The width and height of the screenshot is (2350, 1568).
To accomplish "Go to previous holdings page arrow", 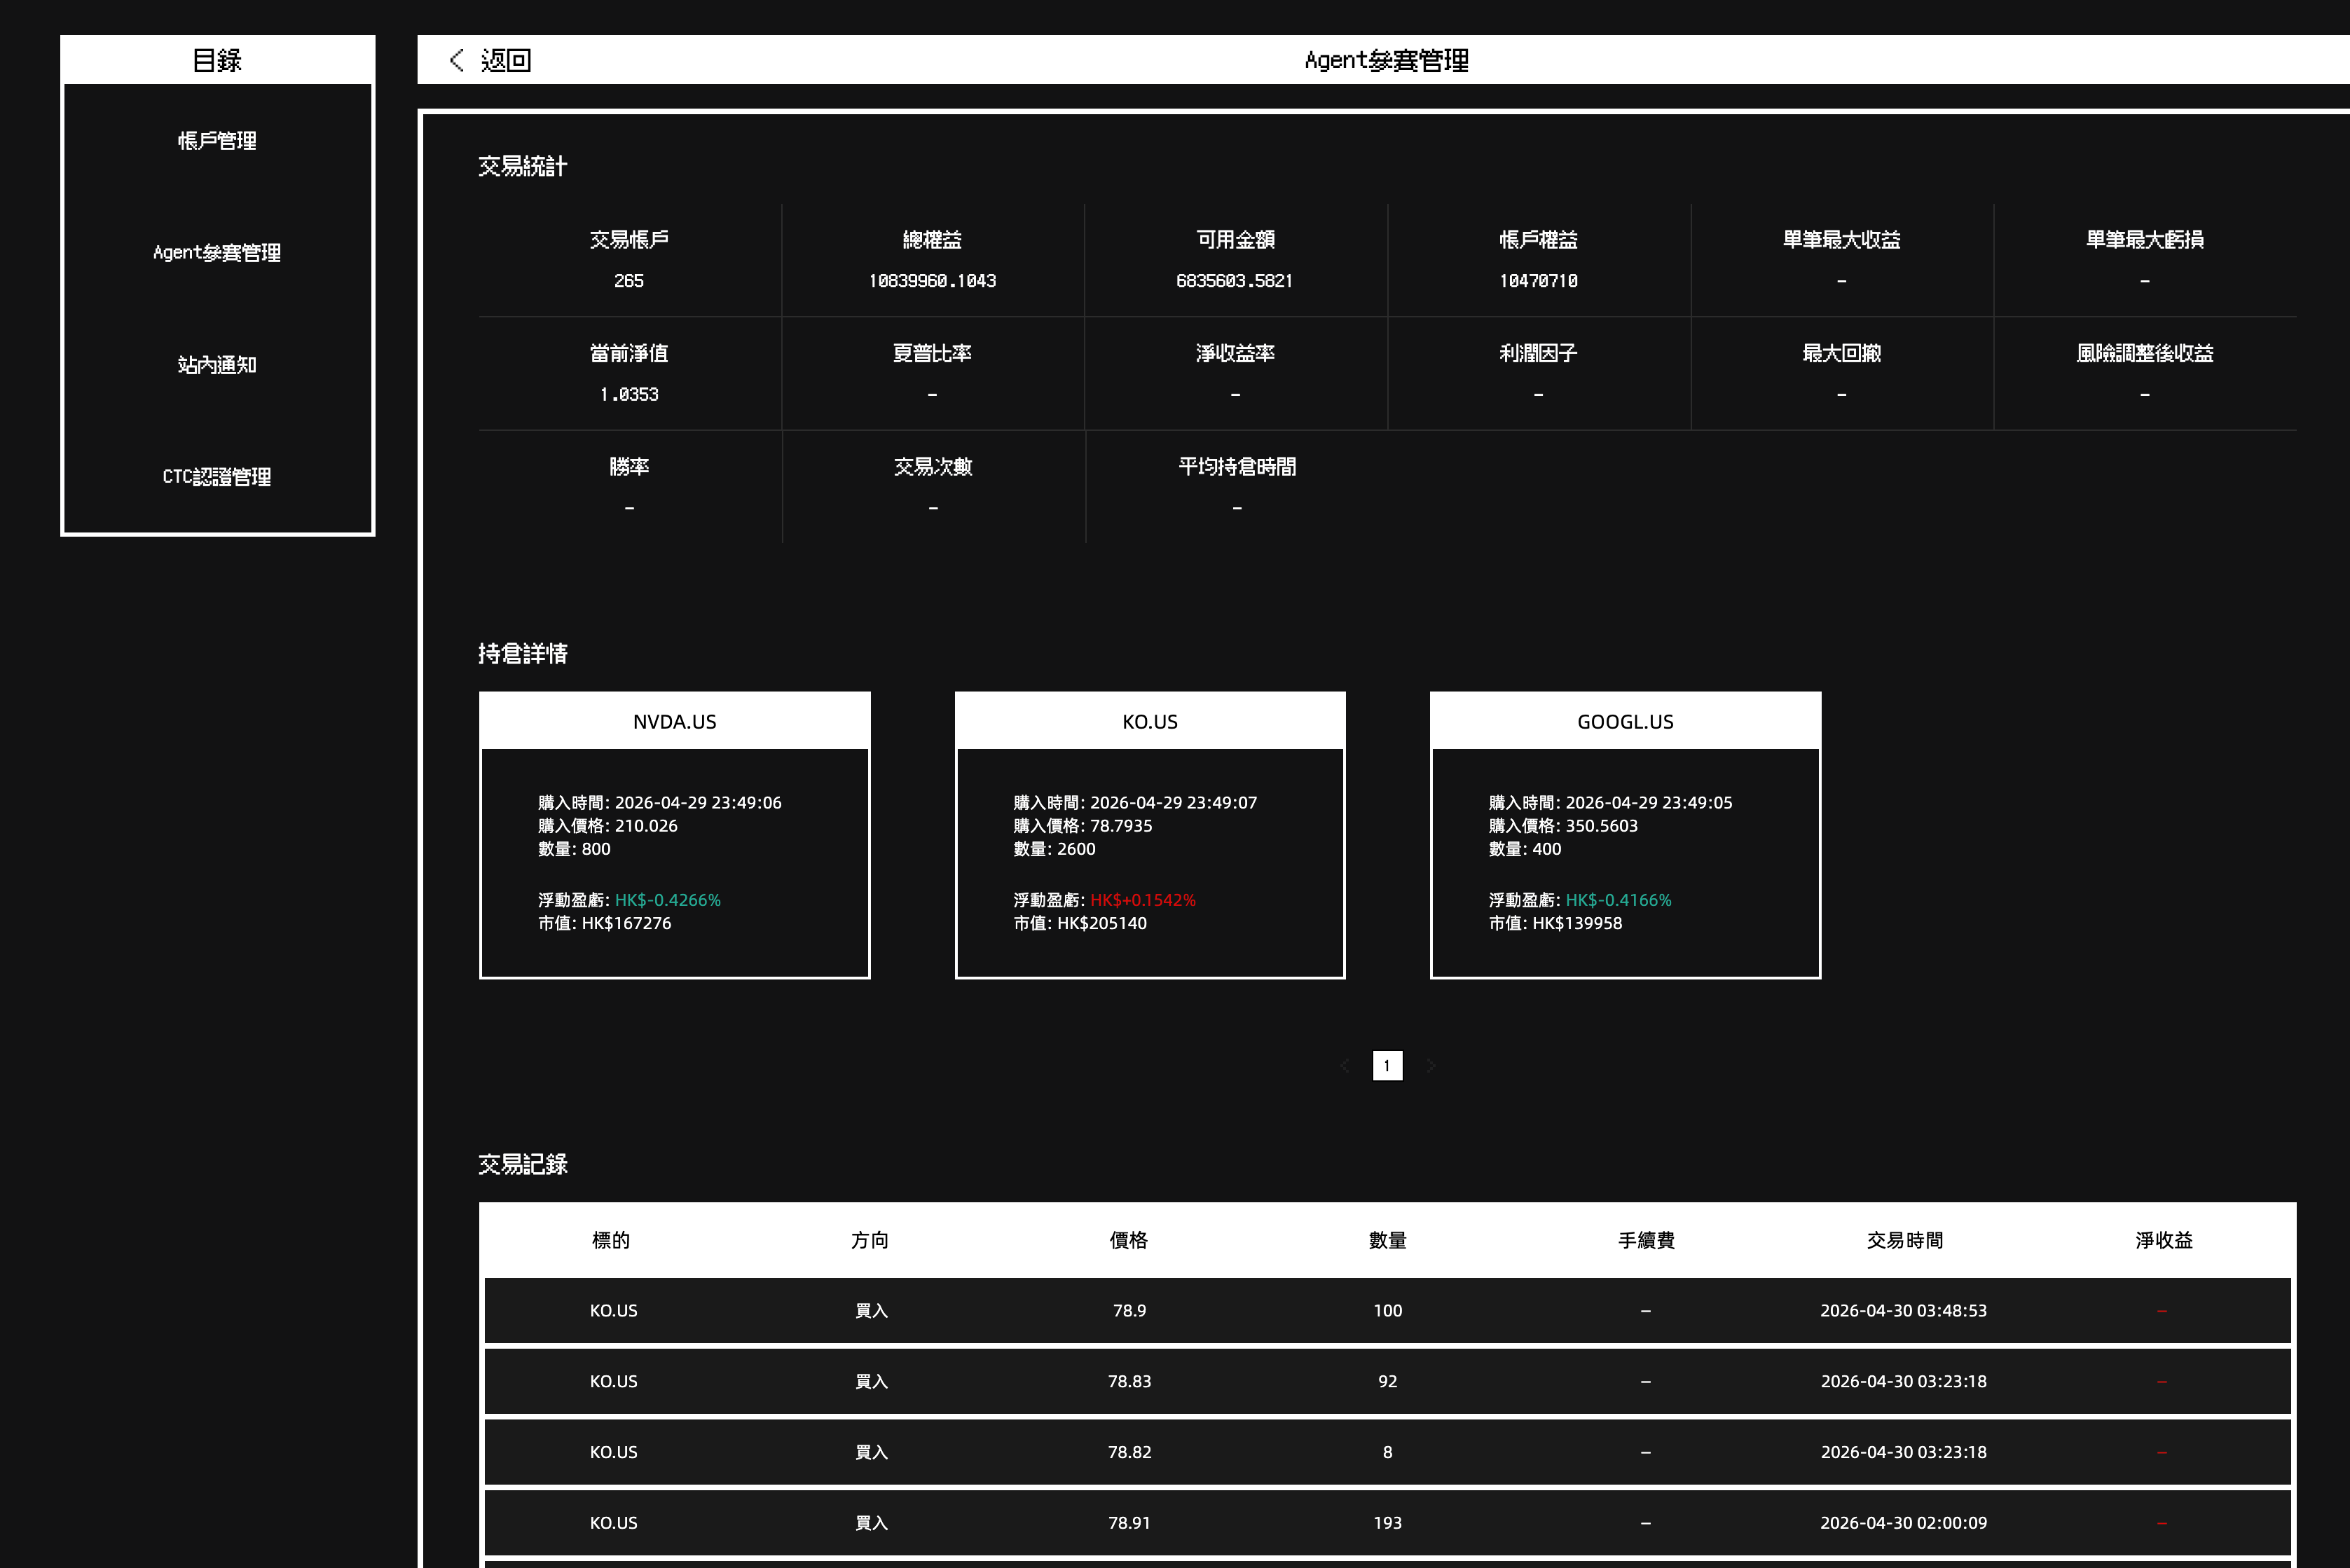I will pos(1345,1066).
